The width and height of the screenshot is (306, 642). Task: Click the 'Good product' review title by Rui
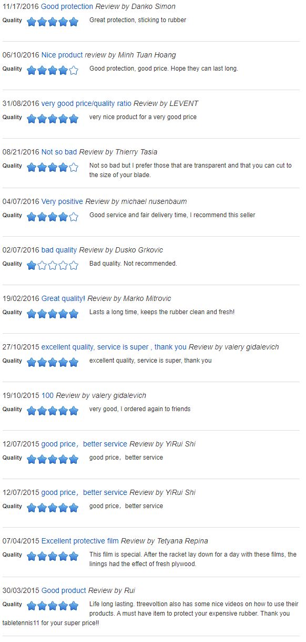tap(64, 590)
